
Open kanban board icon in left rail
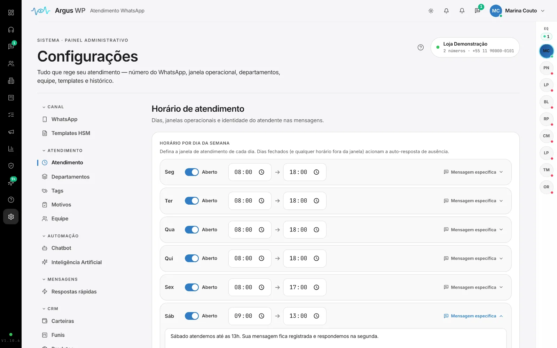coord(11,98)
